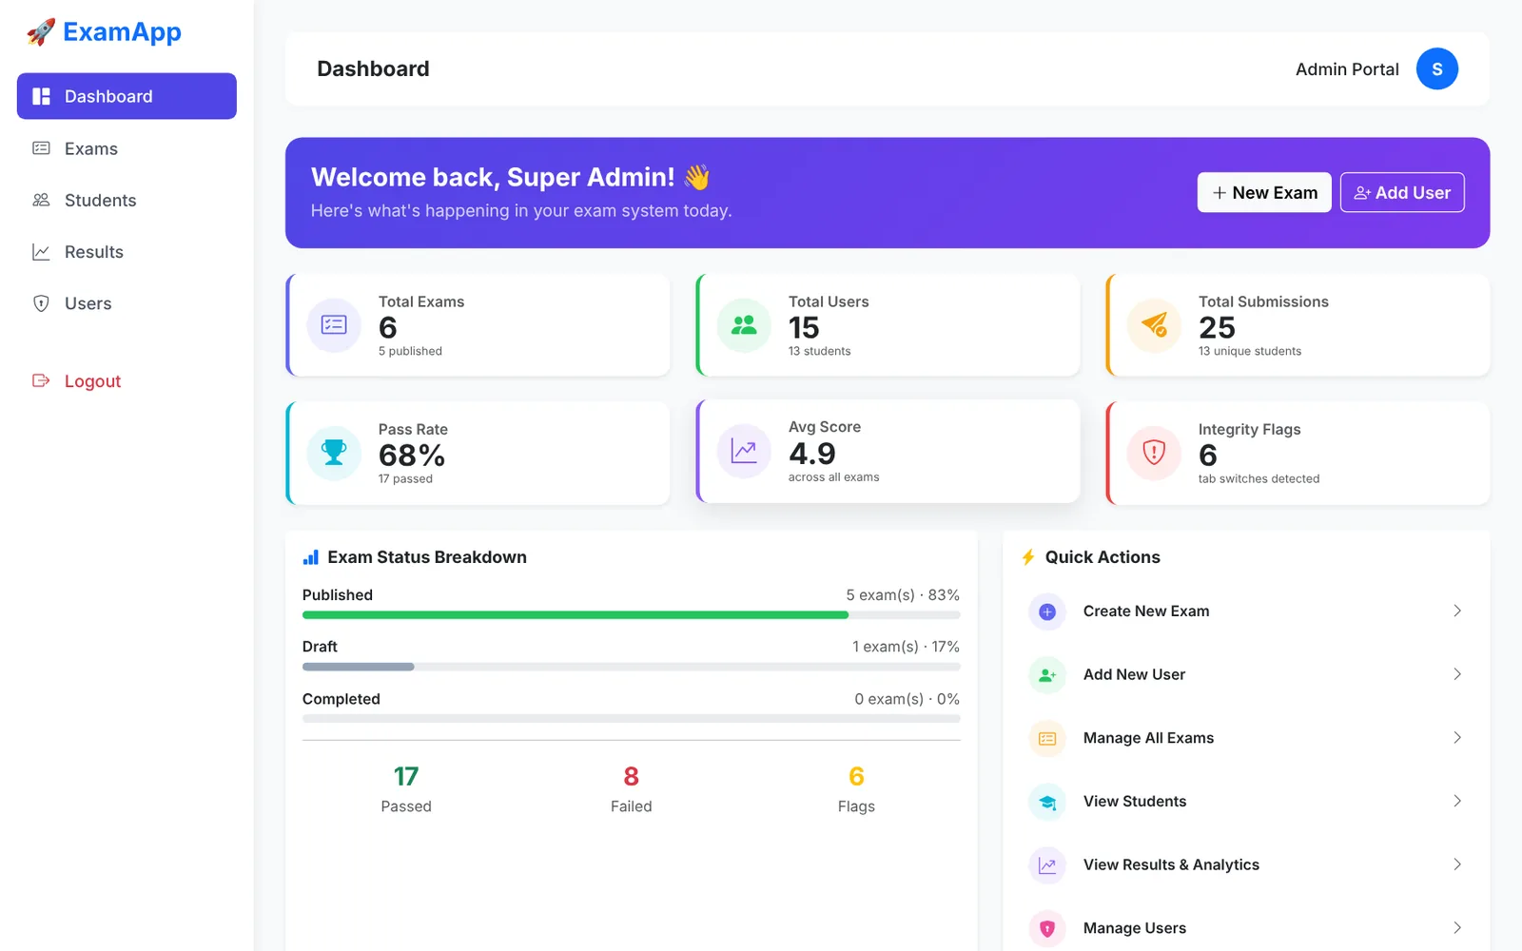The height and width of the screenshot is (951, 1522).
Task: Click the Total Exams card icon
Action: (x=334, y=325)
